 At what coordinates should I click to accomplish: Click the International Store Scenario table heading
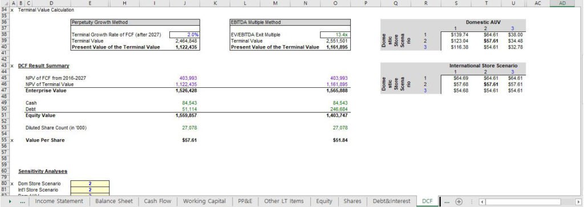pos(483,66)
